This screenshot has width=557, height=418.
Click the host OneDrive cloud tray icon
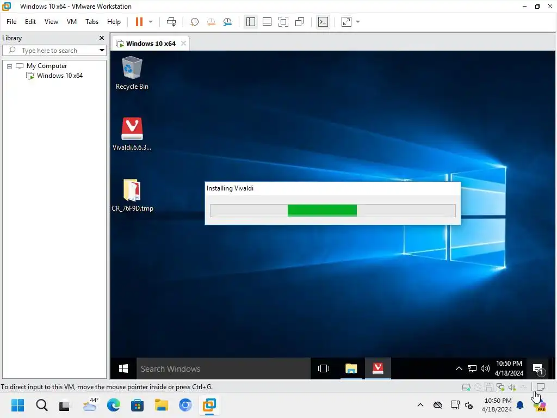[438, 405]
